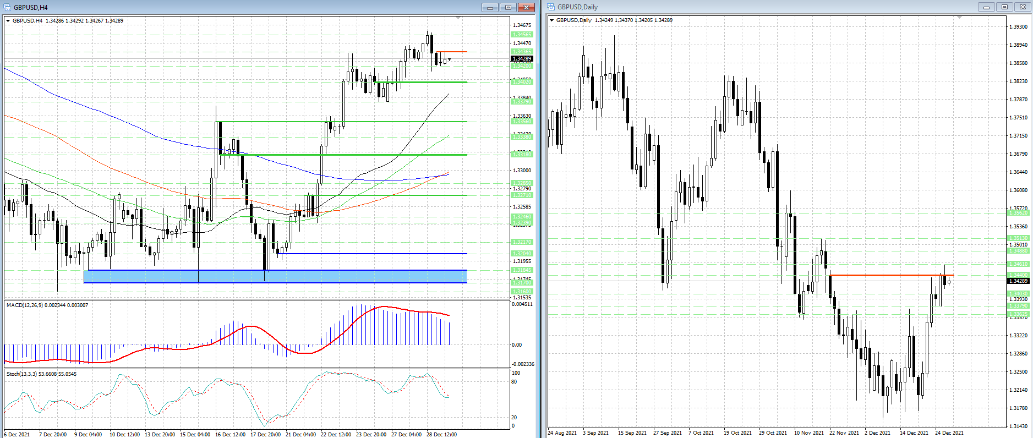The width and height of the screenshot is (1033, 438).
Task: Minimize the GBPUSD,Daily chart window
Action: point(986,7)
